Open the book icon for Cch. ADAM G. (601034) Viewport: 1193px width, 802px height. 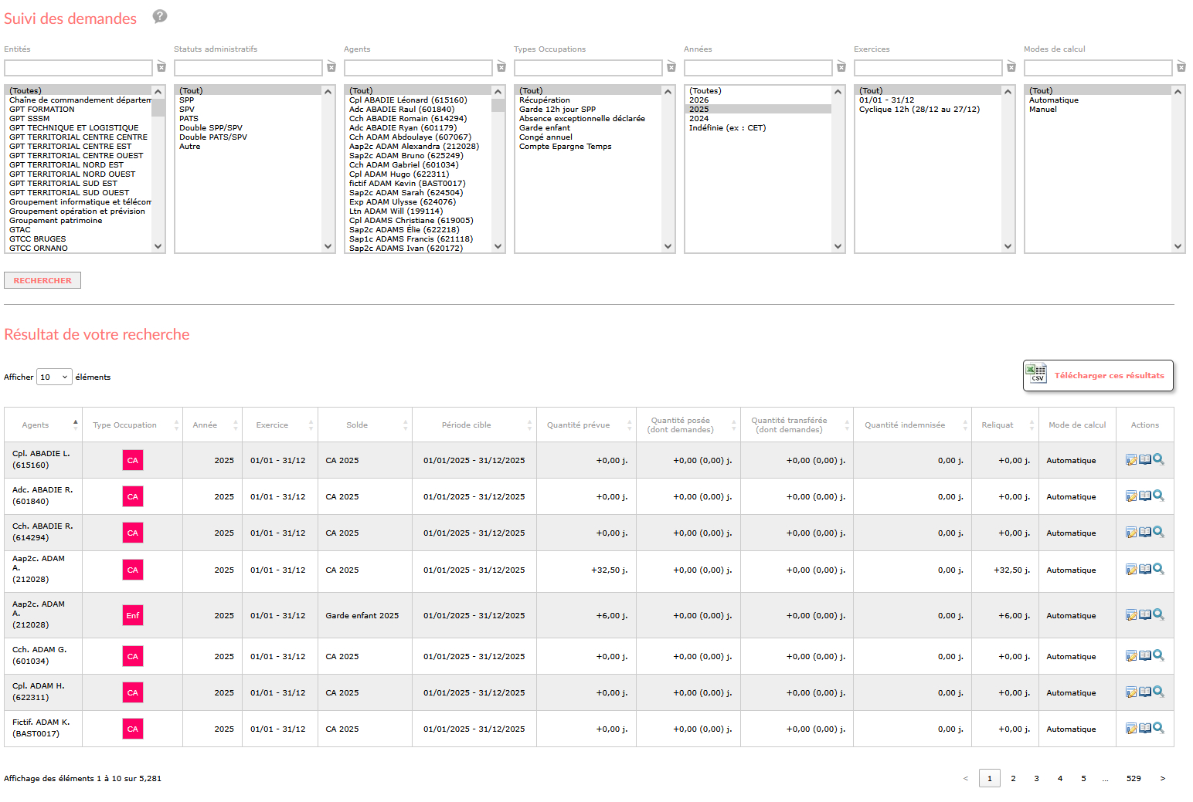[1145, 656]
